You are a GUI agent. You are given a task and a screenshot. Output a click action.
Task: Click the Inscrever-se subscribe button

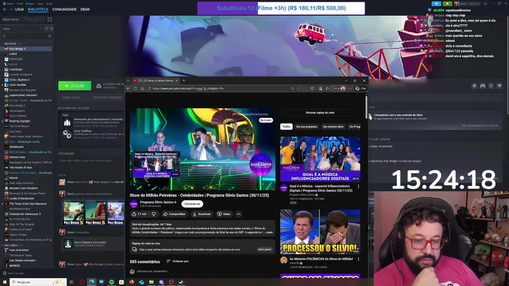coord(192,204)
